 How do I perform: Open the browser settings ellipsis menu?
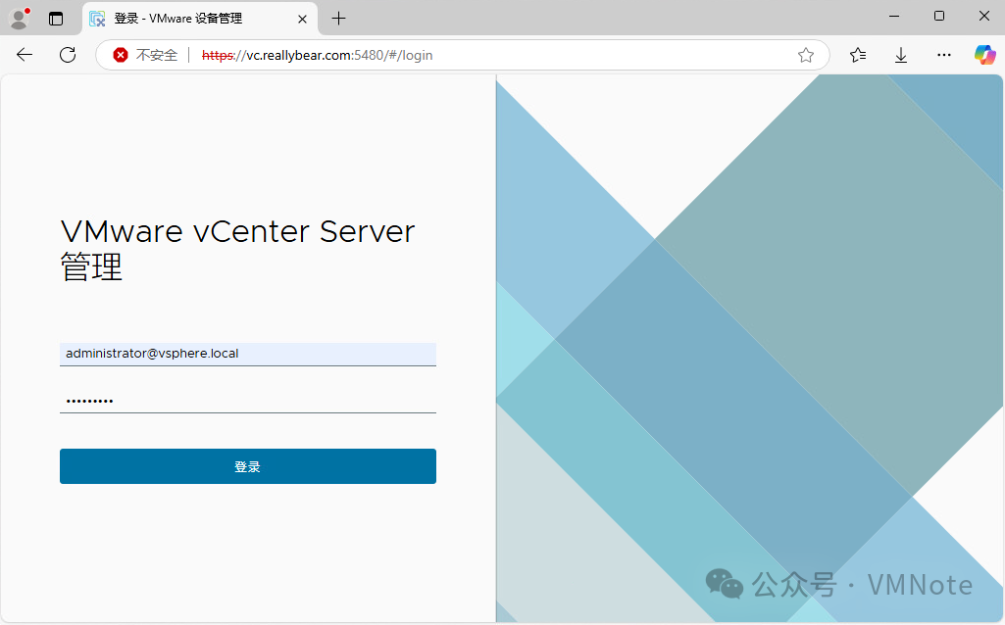943,55
